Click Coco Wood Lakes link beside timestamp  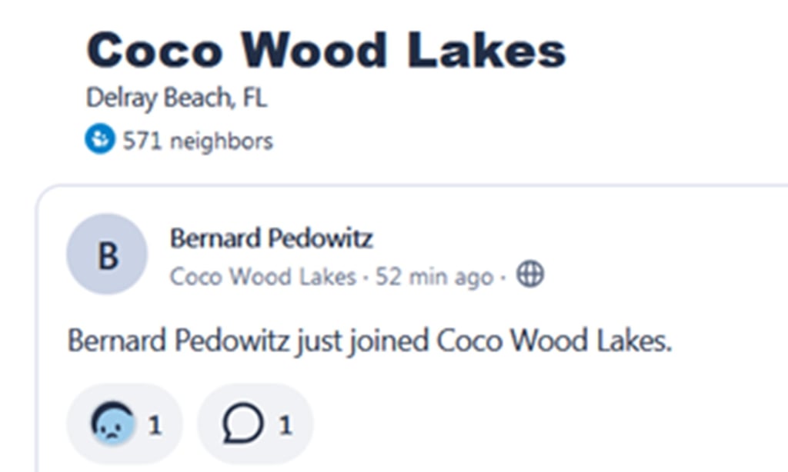(x=262, y=276)
